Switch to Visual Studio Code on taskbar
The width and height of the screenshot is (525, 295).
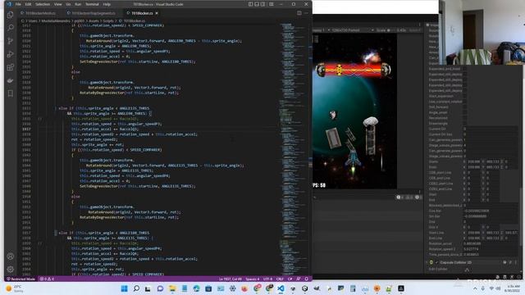281,288
